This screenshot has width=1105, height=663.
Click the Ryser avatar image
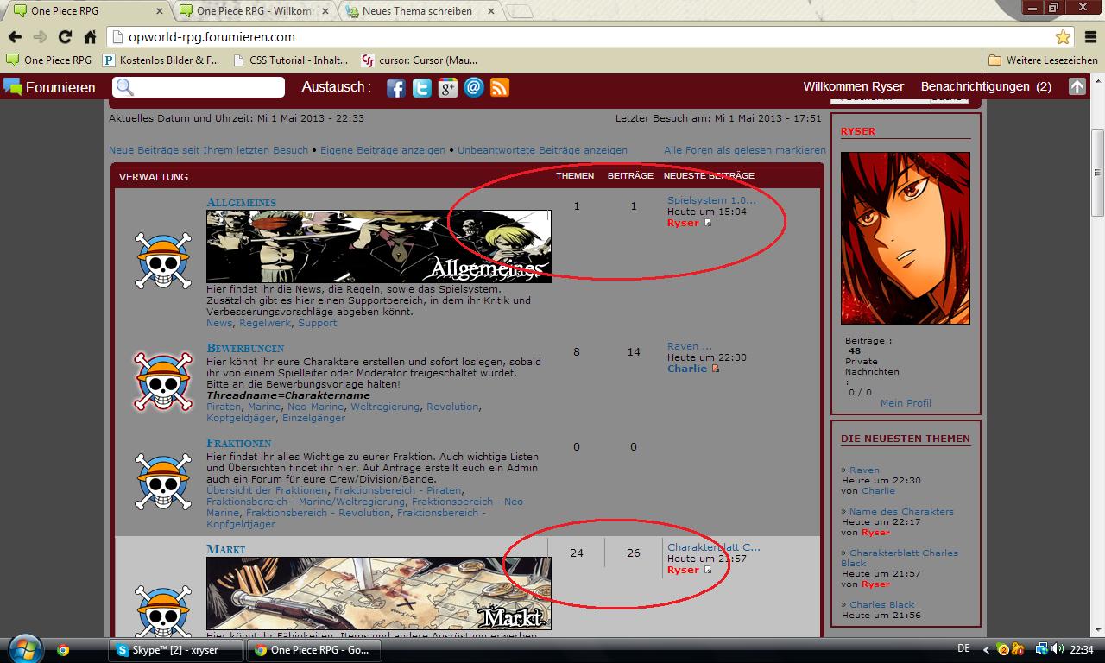click(x=906, y=238)
